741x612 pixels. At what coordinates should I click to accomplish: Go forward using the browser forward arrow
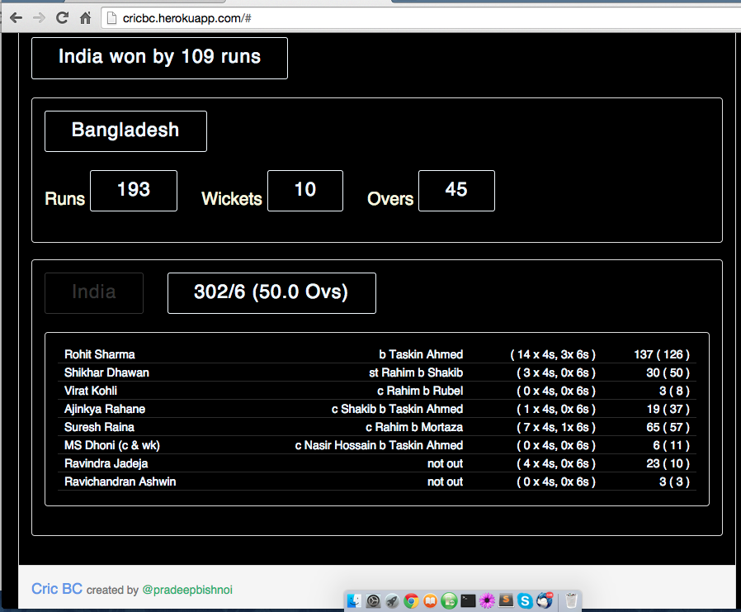coord(40,18)
